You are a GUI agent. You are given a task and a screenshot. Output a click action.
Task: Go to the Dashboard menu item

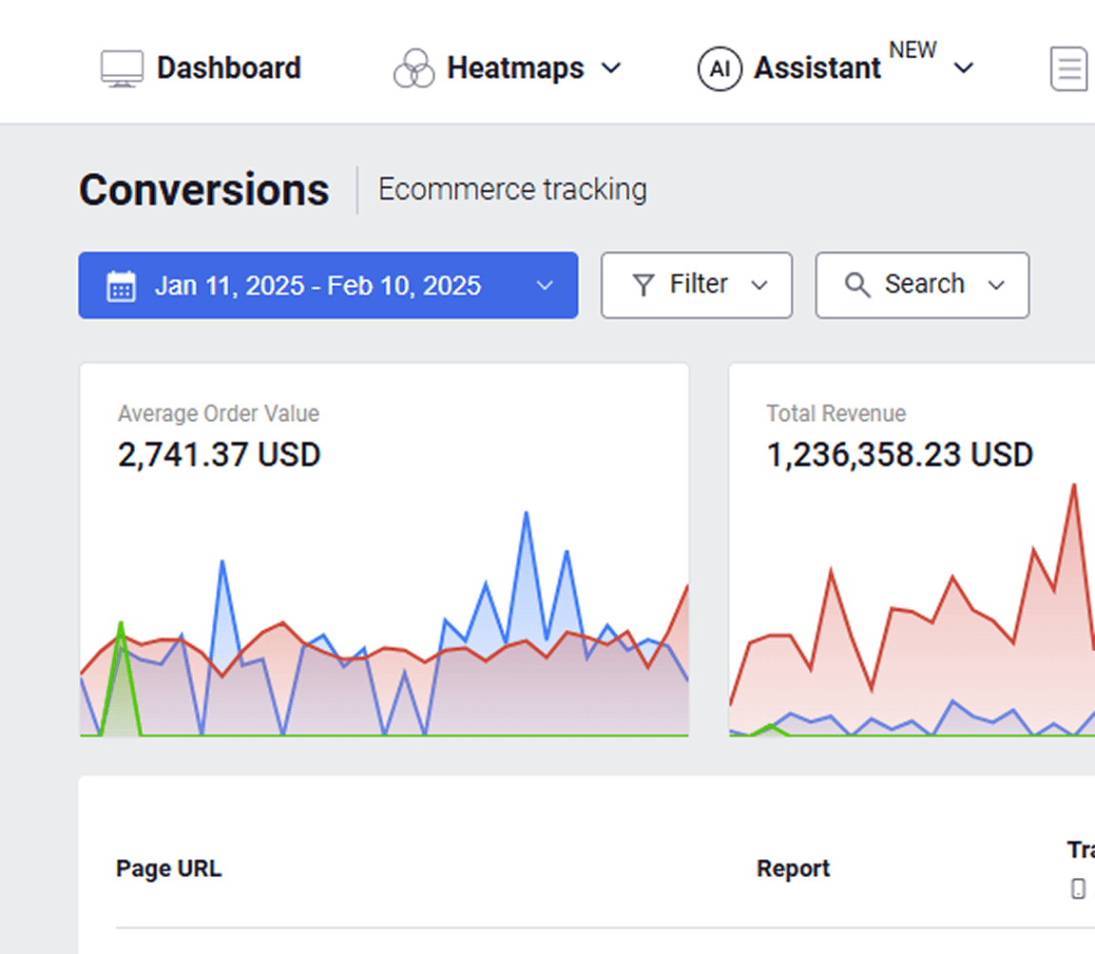[x=228, y=68]
